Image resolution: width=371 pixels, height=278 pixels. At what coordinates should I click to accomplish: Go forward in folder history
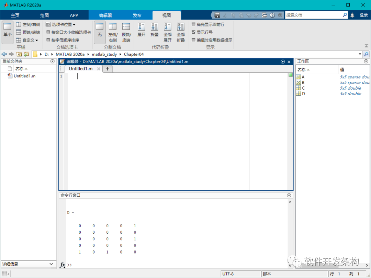11,54
